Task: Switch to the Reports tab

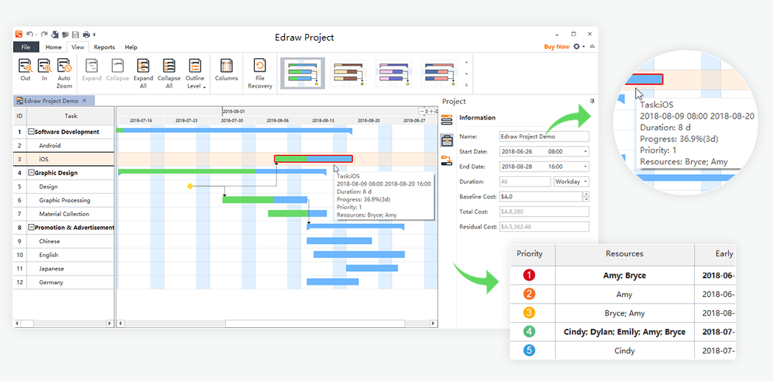Action: click(104, 47)
